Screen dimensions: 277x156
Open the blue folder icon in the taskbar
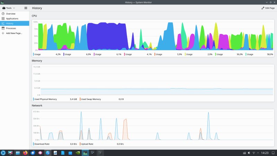[70, 153]
